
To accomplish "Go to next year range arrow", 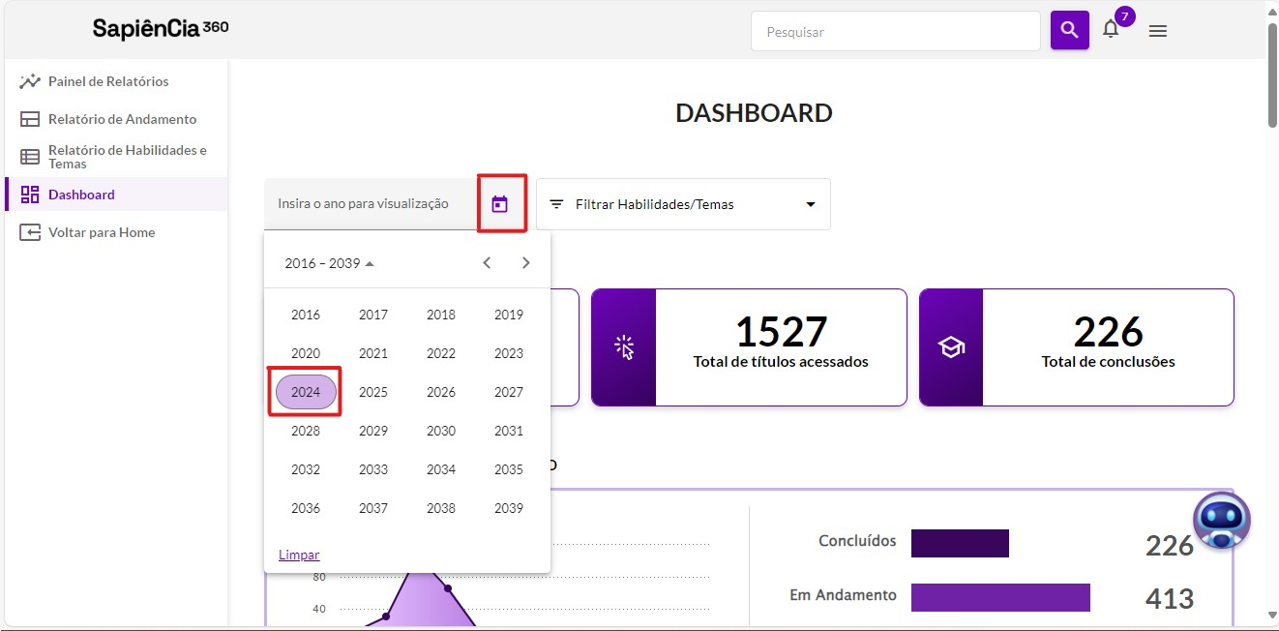I will [525, 263].
